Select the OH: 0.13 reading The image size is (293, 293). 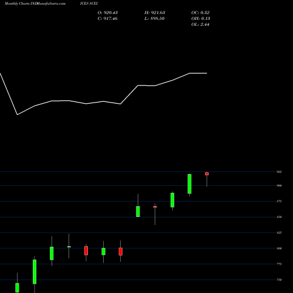coord(200,19)
